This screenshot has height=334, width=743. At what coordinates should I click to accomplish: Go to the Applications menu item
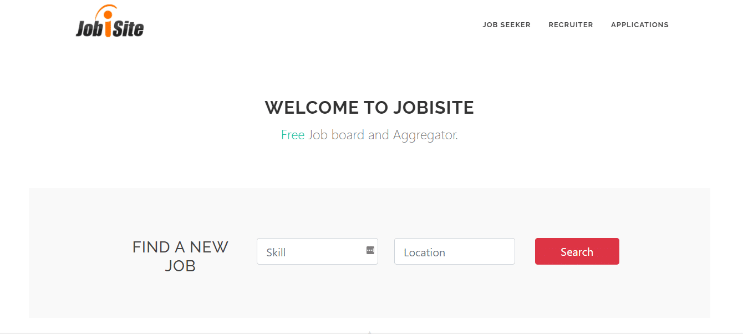coord(639,25)
